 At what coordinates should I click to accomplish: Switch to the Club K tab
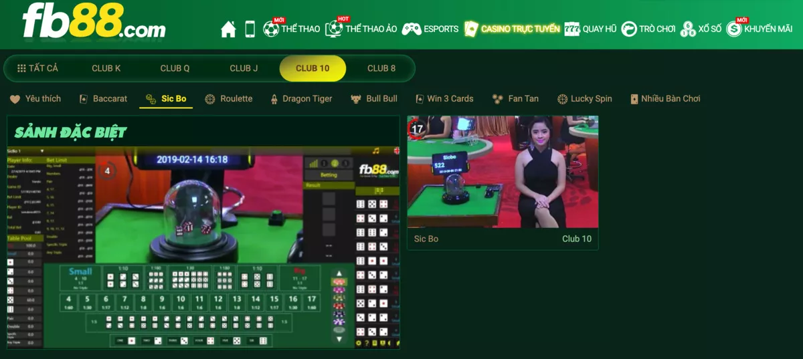pyautogui.click(x=106, y=68)
